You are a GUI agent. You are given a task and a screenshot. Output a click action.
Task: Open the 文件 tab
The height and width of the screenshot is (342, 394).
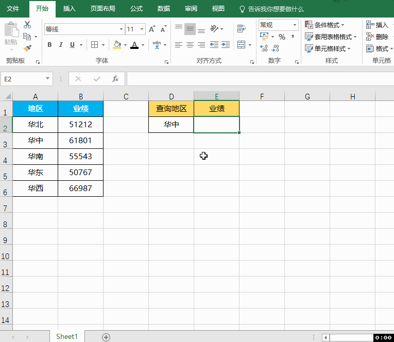pos(13,9)
